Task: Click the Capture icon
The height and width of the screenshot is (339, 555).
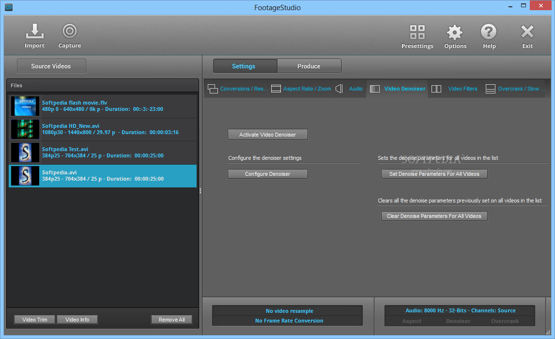Action: [x=70, y=31]
